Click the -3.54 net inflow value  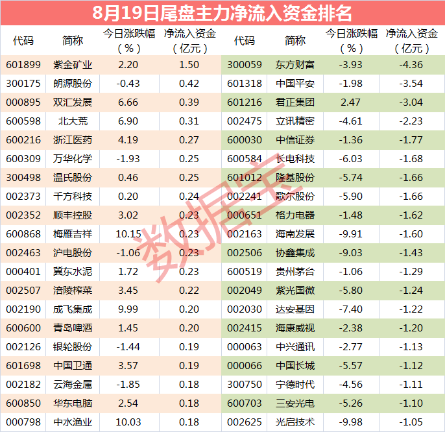click(x=411, y=84)
